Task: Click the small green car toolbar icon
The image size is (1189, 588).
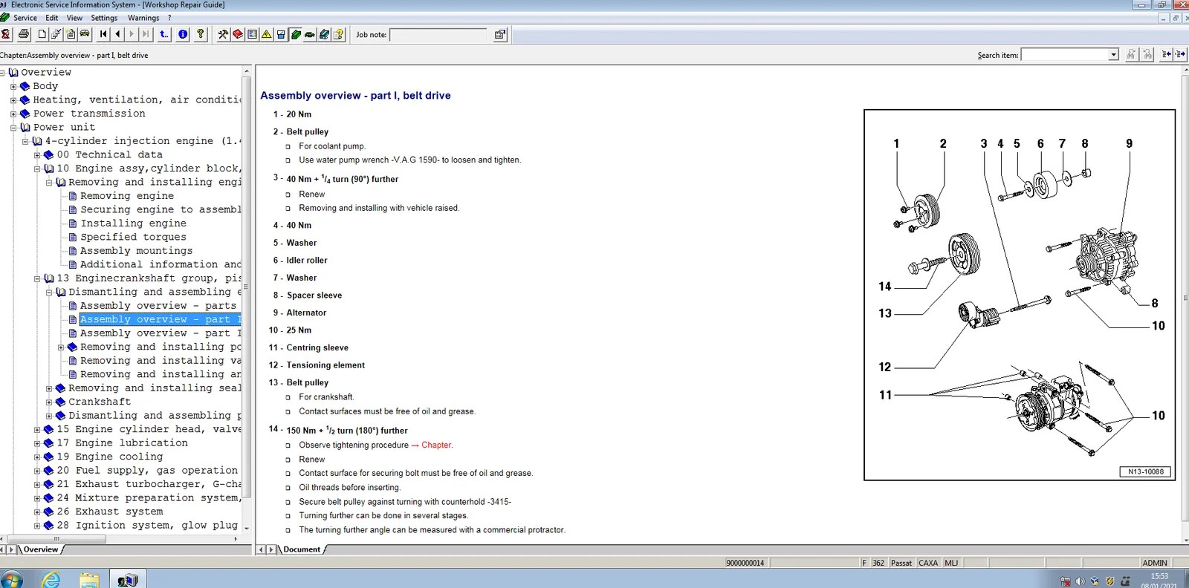Action: point(310,34)
